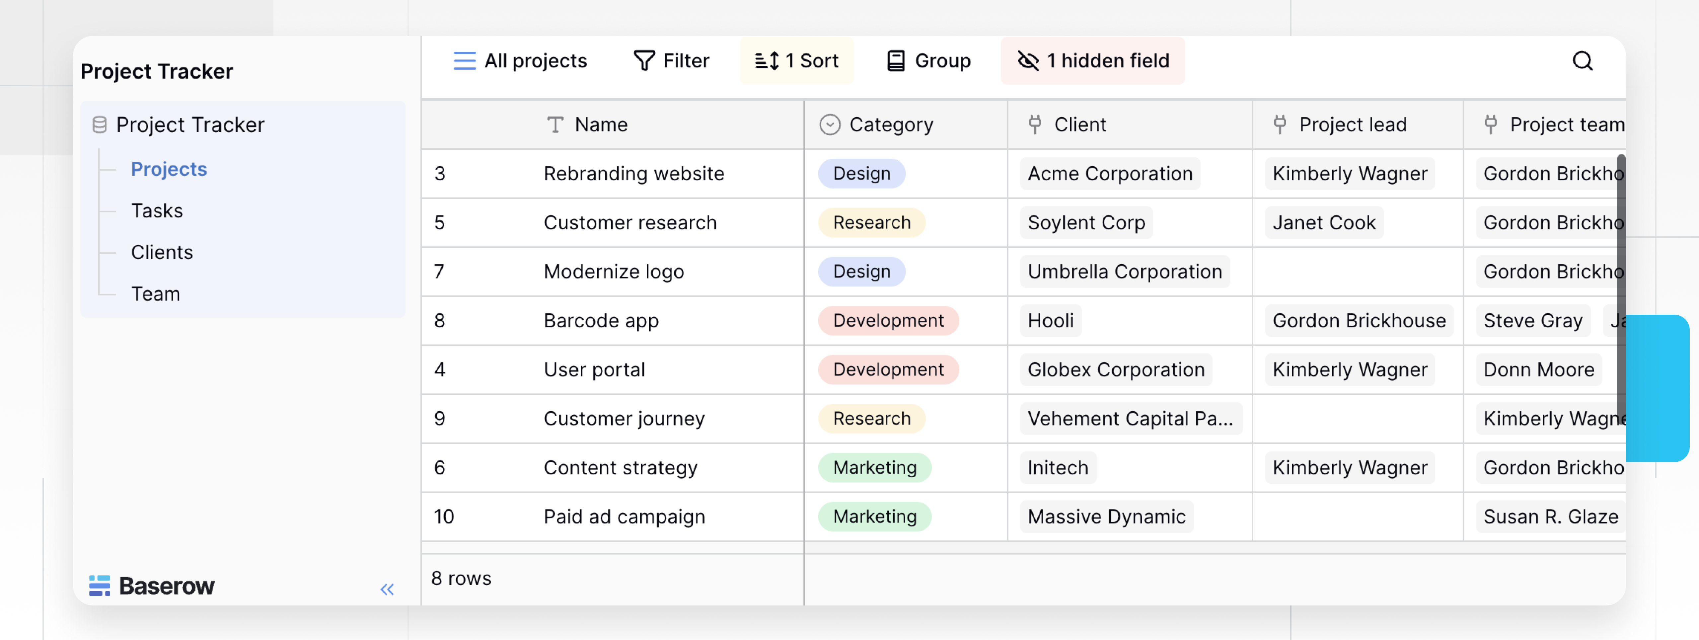
Task: Click the link icon on the Client column header
Action: point(1035,124)
